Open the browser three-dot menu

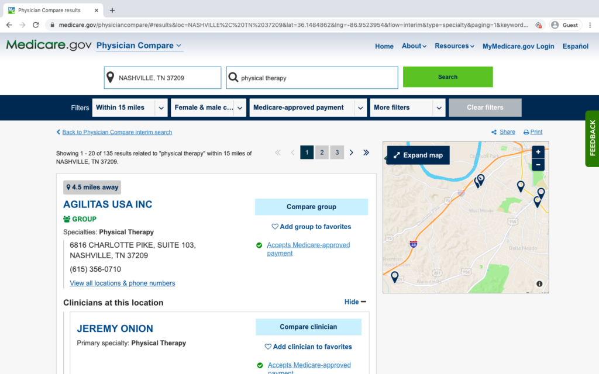click(590, 25)
